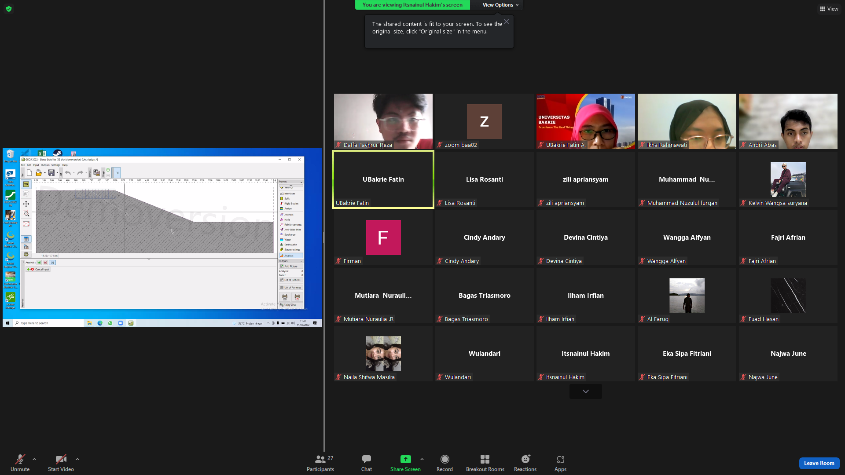
Task: Start Video in Zoom toolbar
Action: pyautogui.click(x=61, y=463)
